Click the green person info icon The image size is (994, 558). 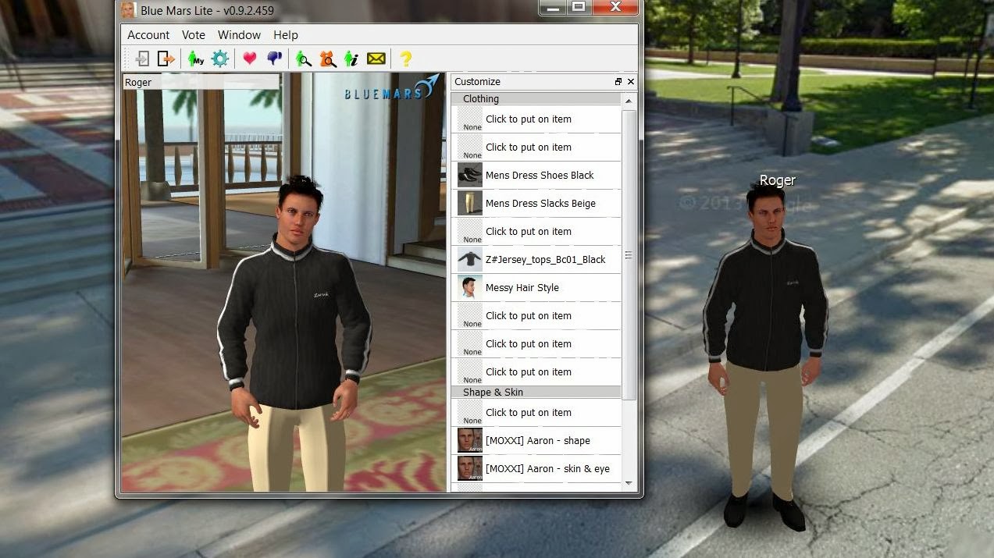pyautogui.click(x=351, y=59)
